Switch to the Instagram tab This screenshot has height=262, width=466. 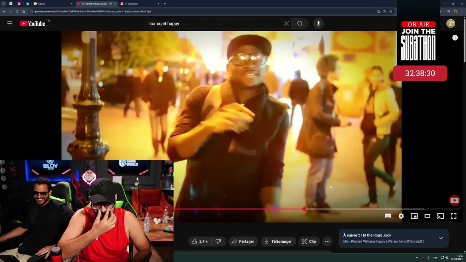point(140,4)
